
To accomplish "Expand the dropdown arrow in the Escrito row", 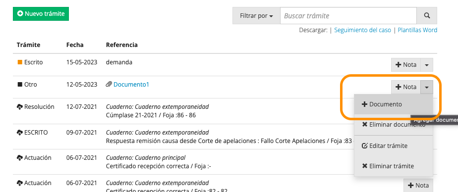I will 427,65.
